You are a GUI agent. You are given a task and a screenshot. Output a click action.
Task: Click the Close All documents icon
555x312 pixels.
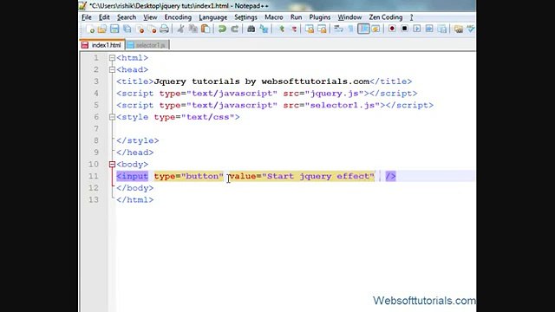click(153, 29)
